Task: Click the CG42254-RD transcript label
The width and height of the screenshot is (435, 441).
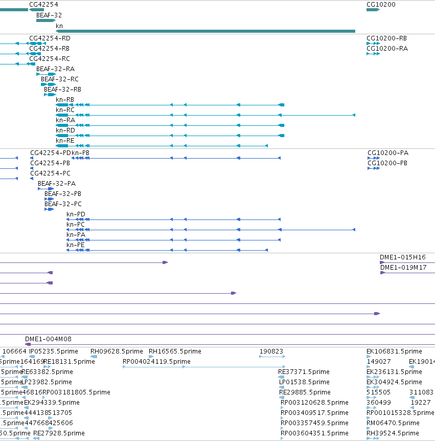Action: [x=50, y=38]
